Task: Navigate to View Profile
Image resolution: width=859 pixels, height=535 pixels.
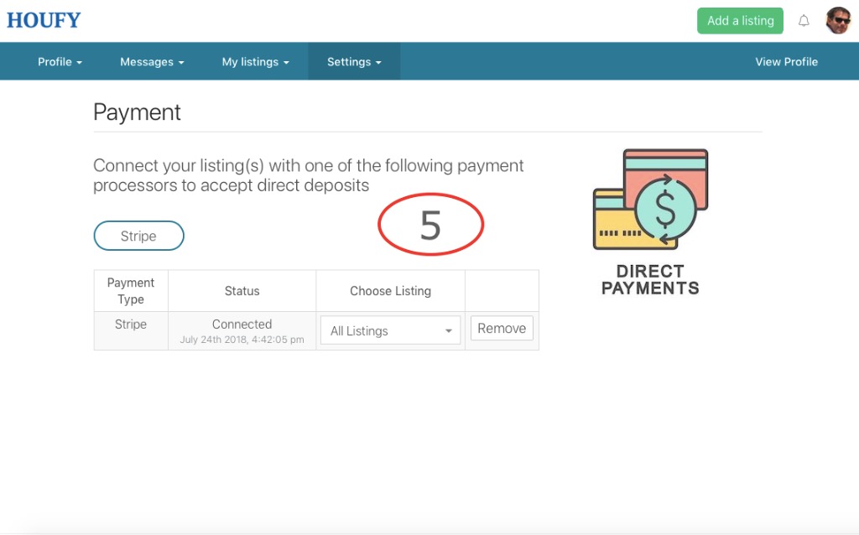Action: pos(786,61)
